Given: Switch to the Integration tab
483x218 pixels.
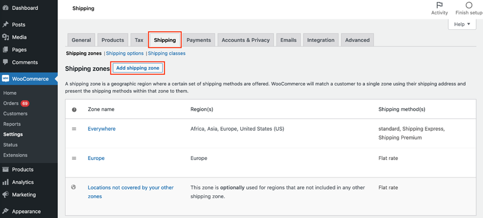Looking at the screenshot, I should pyautogui.click(x=321, y=40).
